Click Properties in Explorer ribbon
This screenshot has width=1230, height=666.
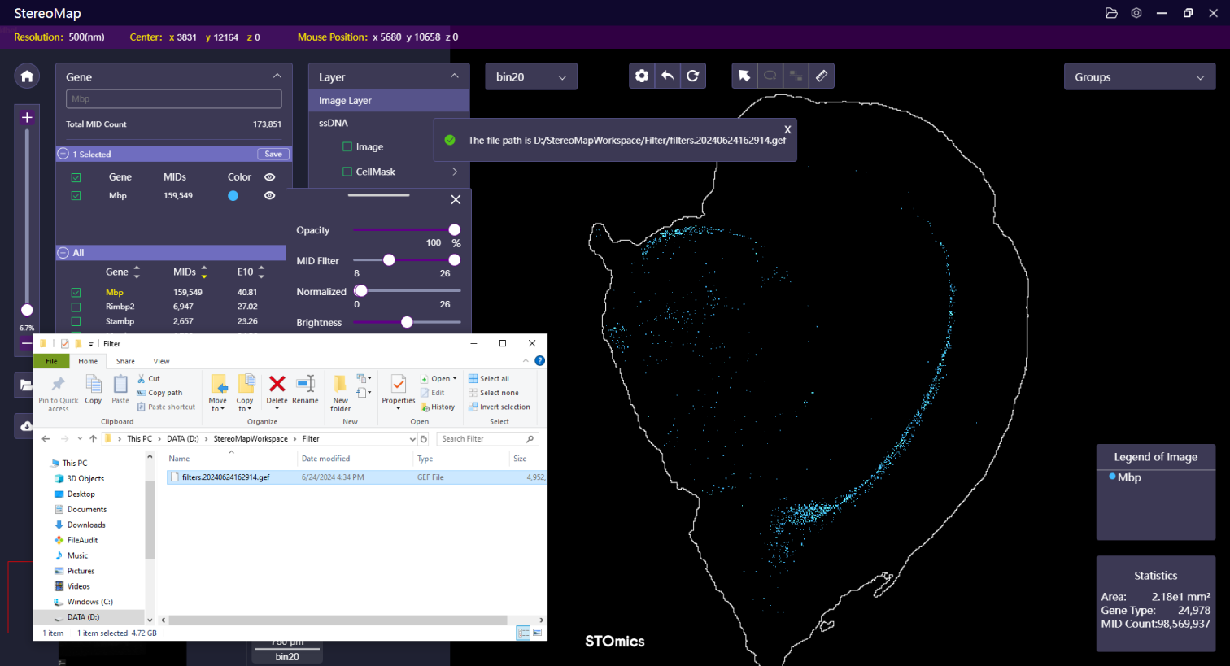click(399, 391)
